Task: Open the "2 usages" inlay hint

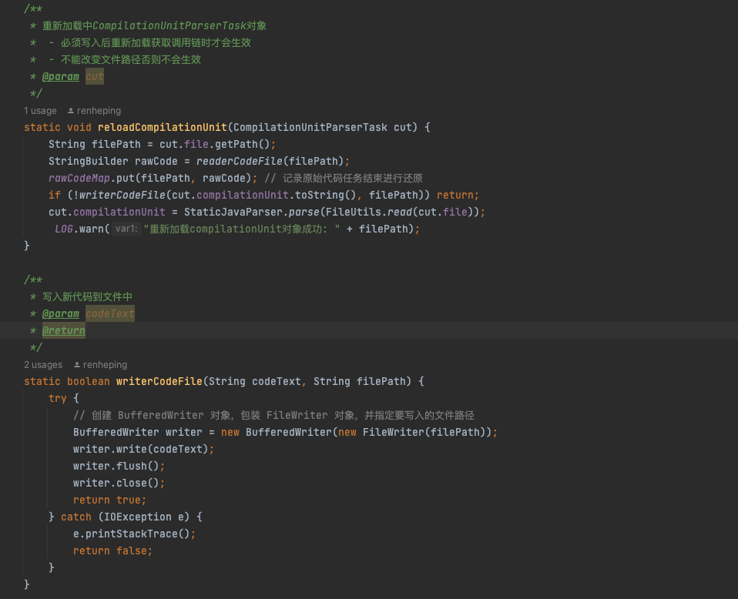Action: tap(43, 365)
